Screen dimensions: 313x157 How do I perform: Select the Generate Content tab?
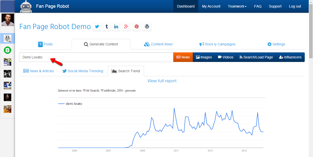[x=101, y=44]
